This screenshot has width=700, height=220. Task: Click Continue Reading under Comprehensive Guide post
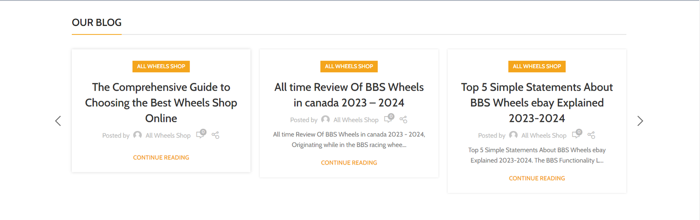pos(161,158)
